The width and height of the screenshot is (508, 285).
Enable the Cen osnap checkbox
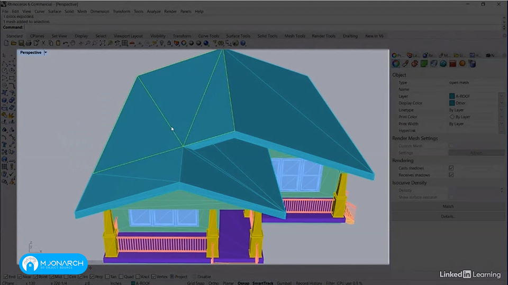coord(66,277)
